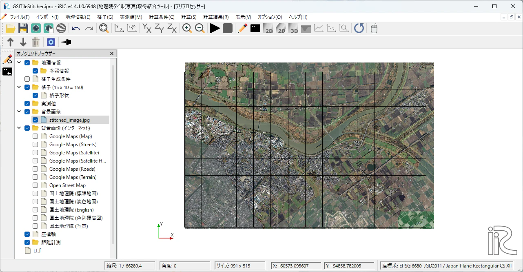Click the open project folder icon
Viewport: 523px width, 272px height.
coord(10,28)
